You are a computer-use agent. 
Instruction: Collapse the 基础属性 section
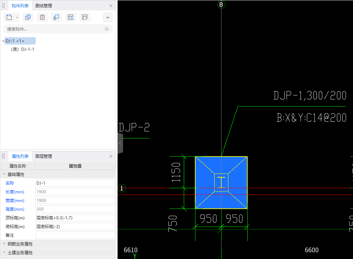coord(4,175)
